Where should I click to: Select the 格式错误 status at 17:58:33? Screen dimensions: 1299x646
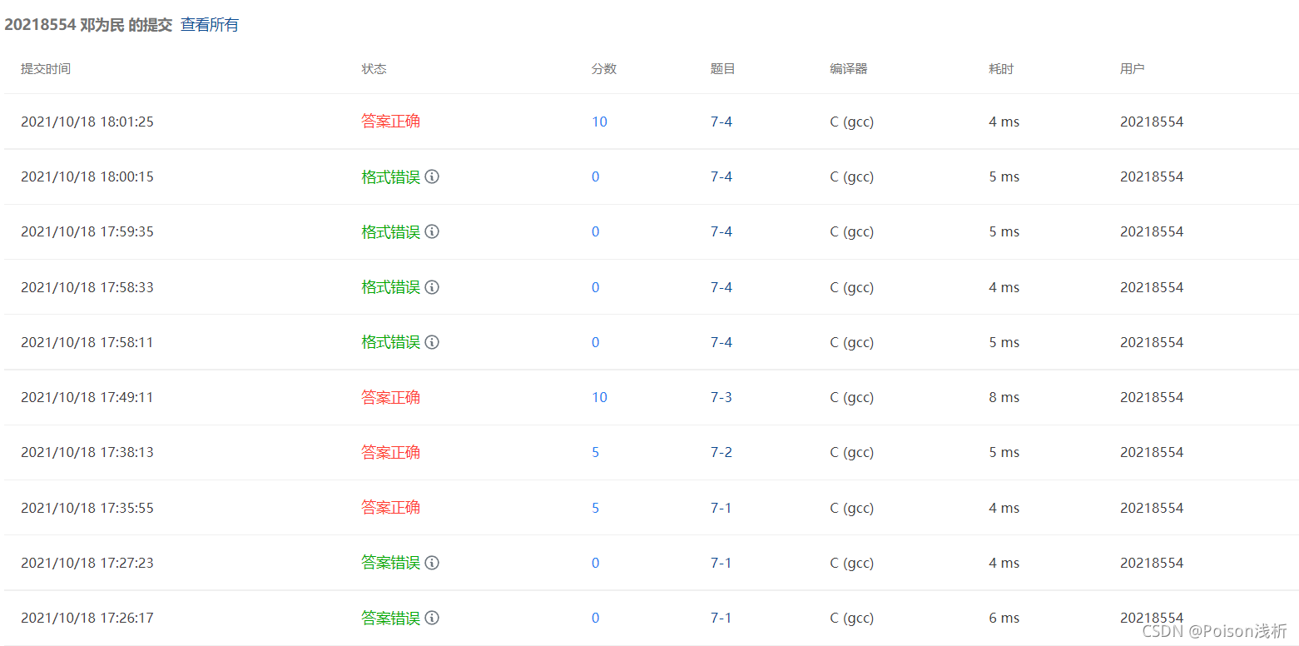pyautogui.click(x=390, y=287)
